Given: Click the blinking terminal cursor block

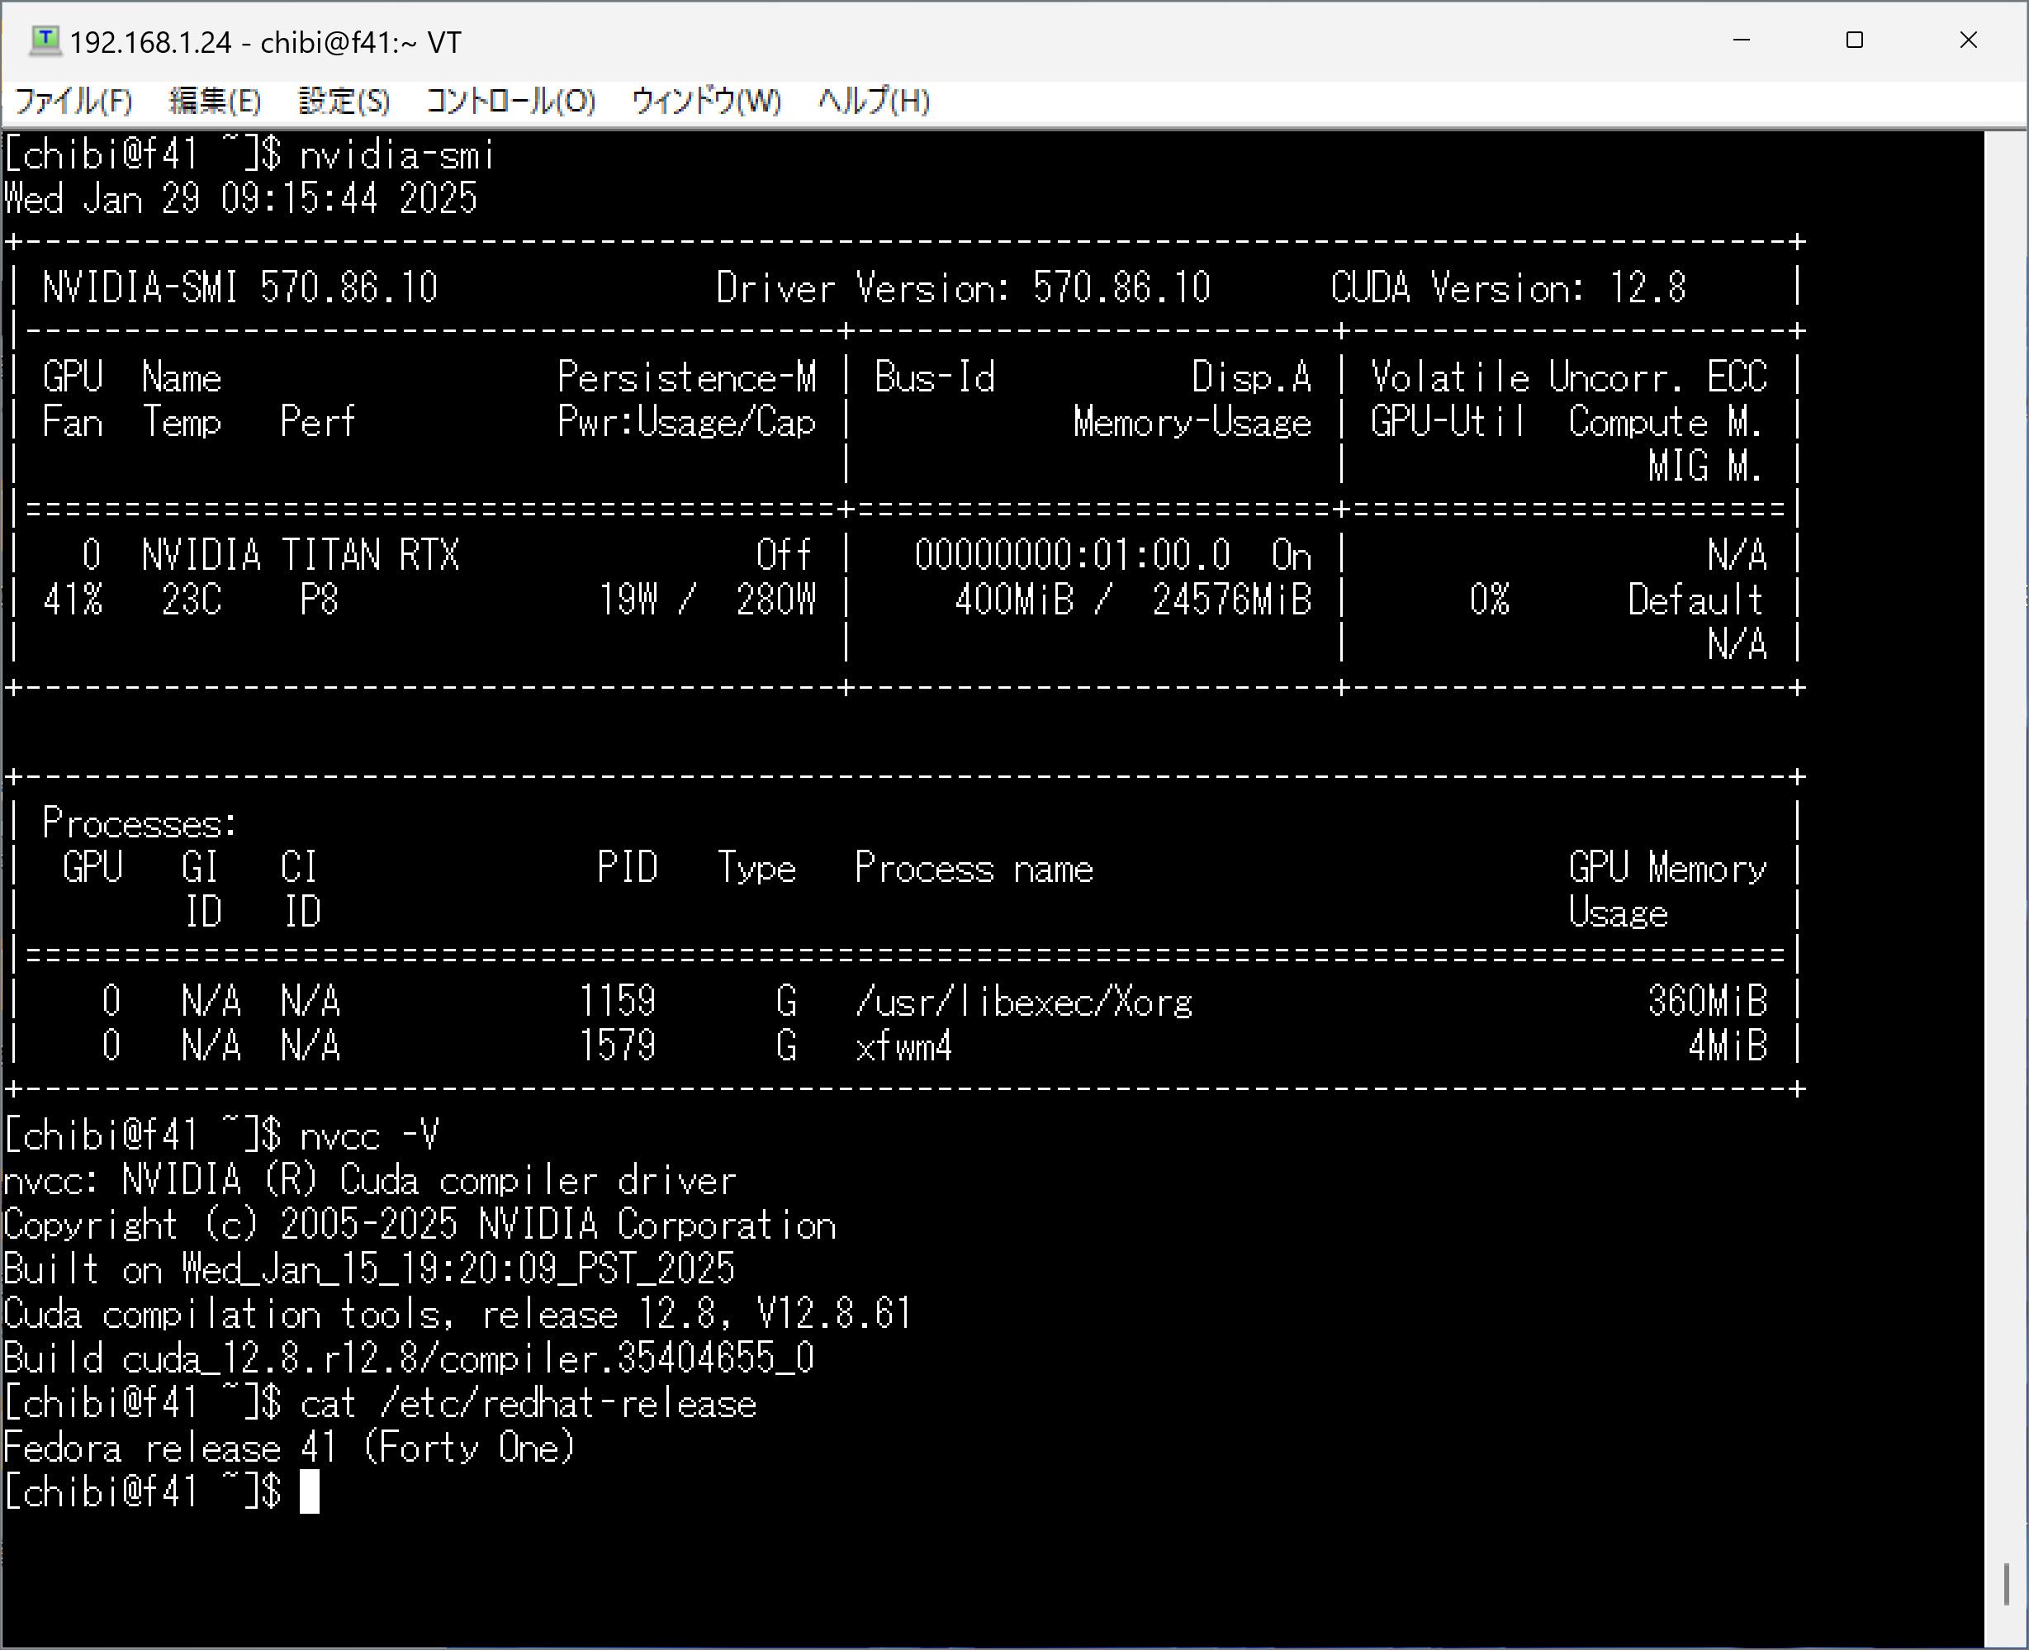Looking at the screenshot, I should coord(310,1492).
